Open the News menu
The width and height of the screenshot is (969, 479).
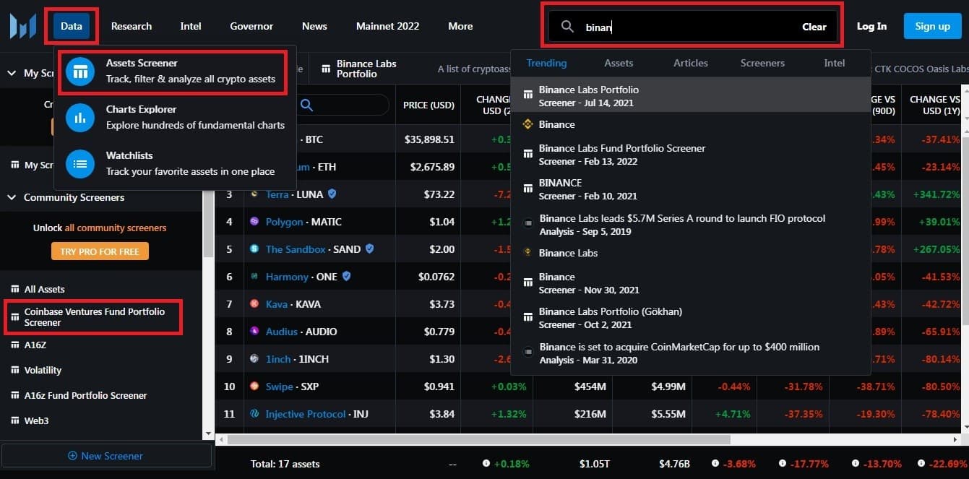click(x=314, y=26)
